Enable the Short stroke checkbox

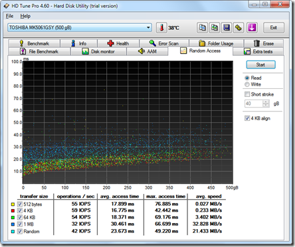[x=247, y=94]
